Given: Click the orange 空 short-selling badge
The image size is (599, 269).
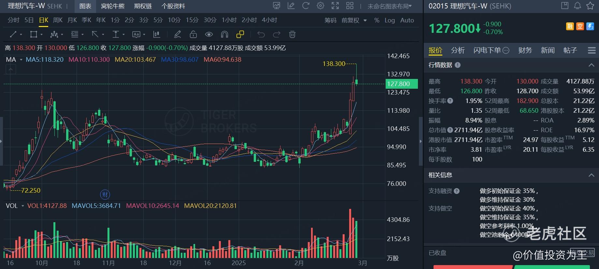Looking at the screenshot, I should 580,26.
